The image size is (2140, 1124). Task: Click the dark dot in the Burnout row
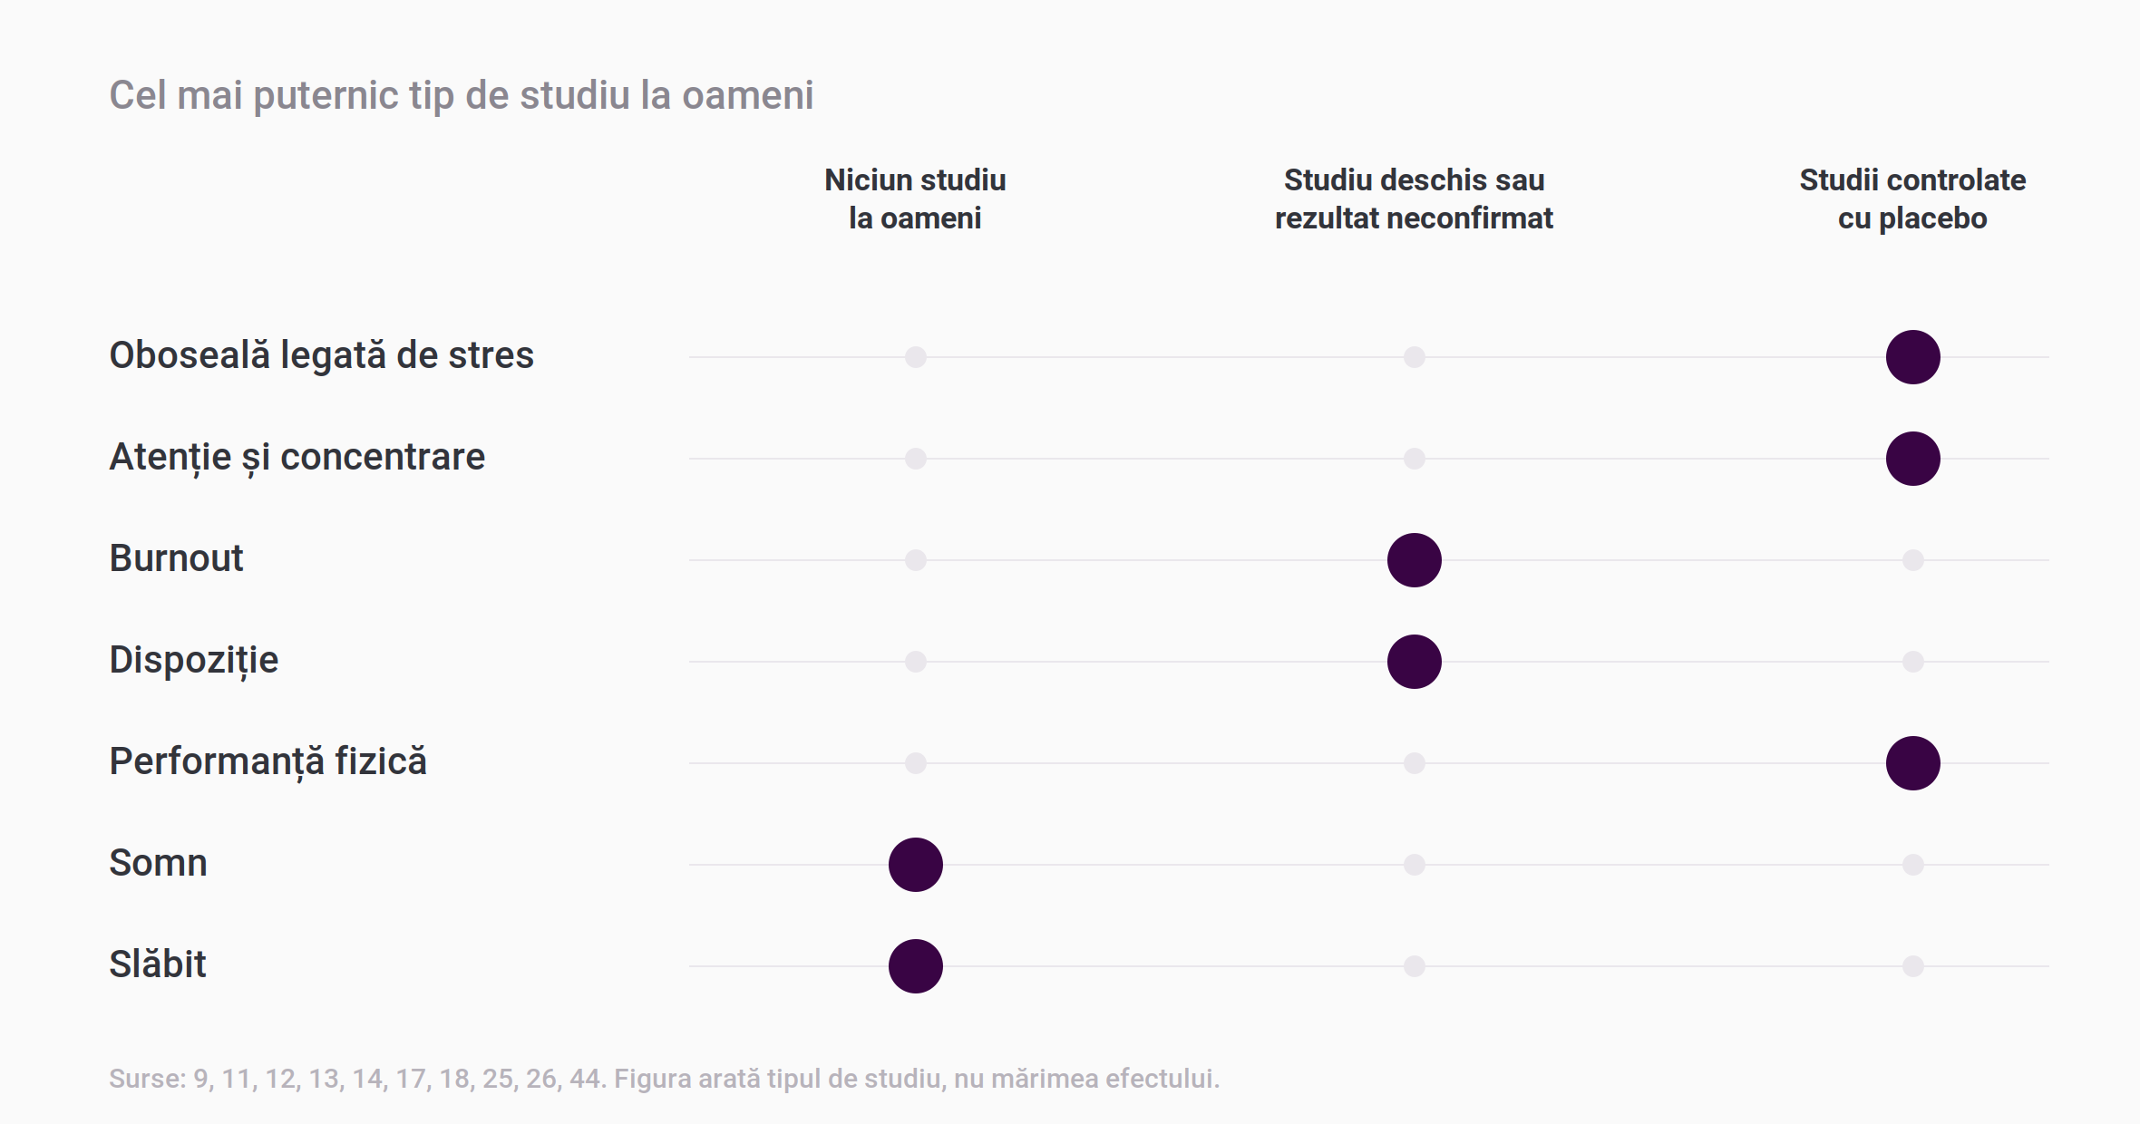pyautogui.click(x=1415, y=560)
